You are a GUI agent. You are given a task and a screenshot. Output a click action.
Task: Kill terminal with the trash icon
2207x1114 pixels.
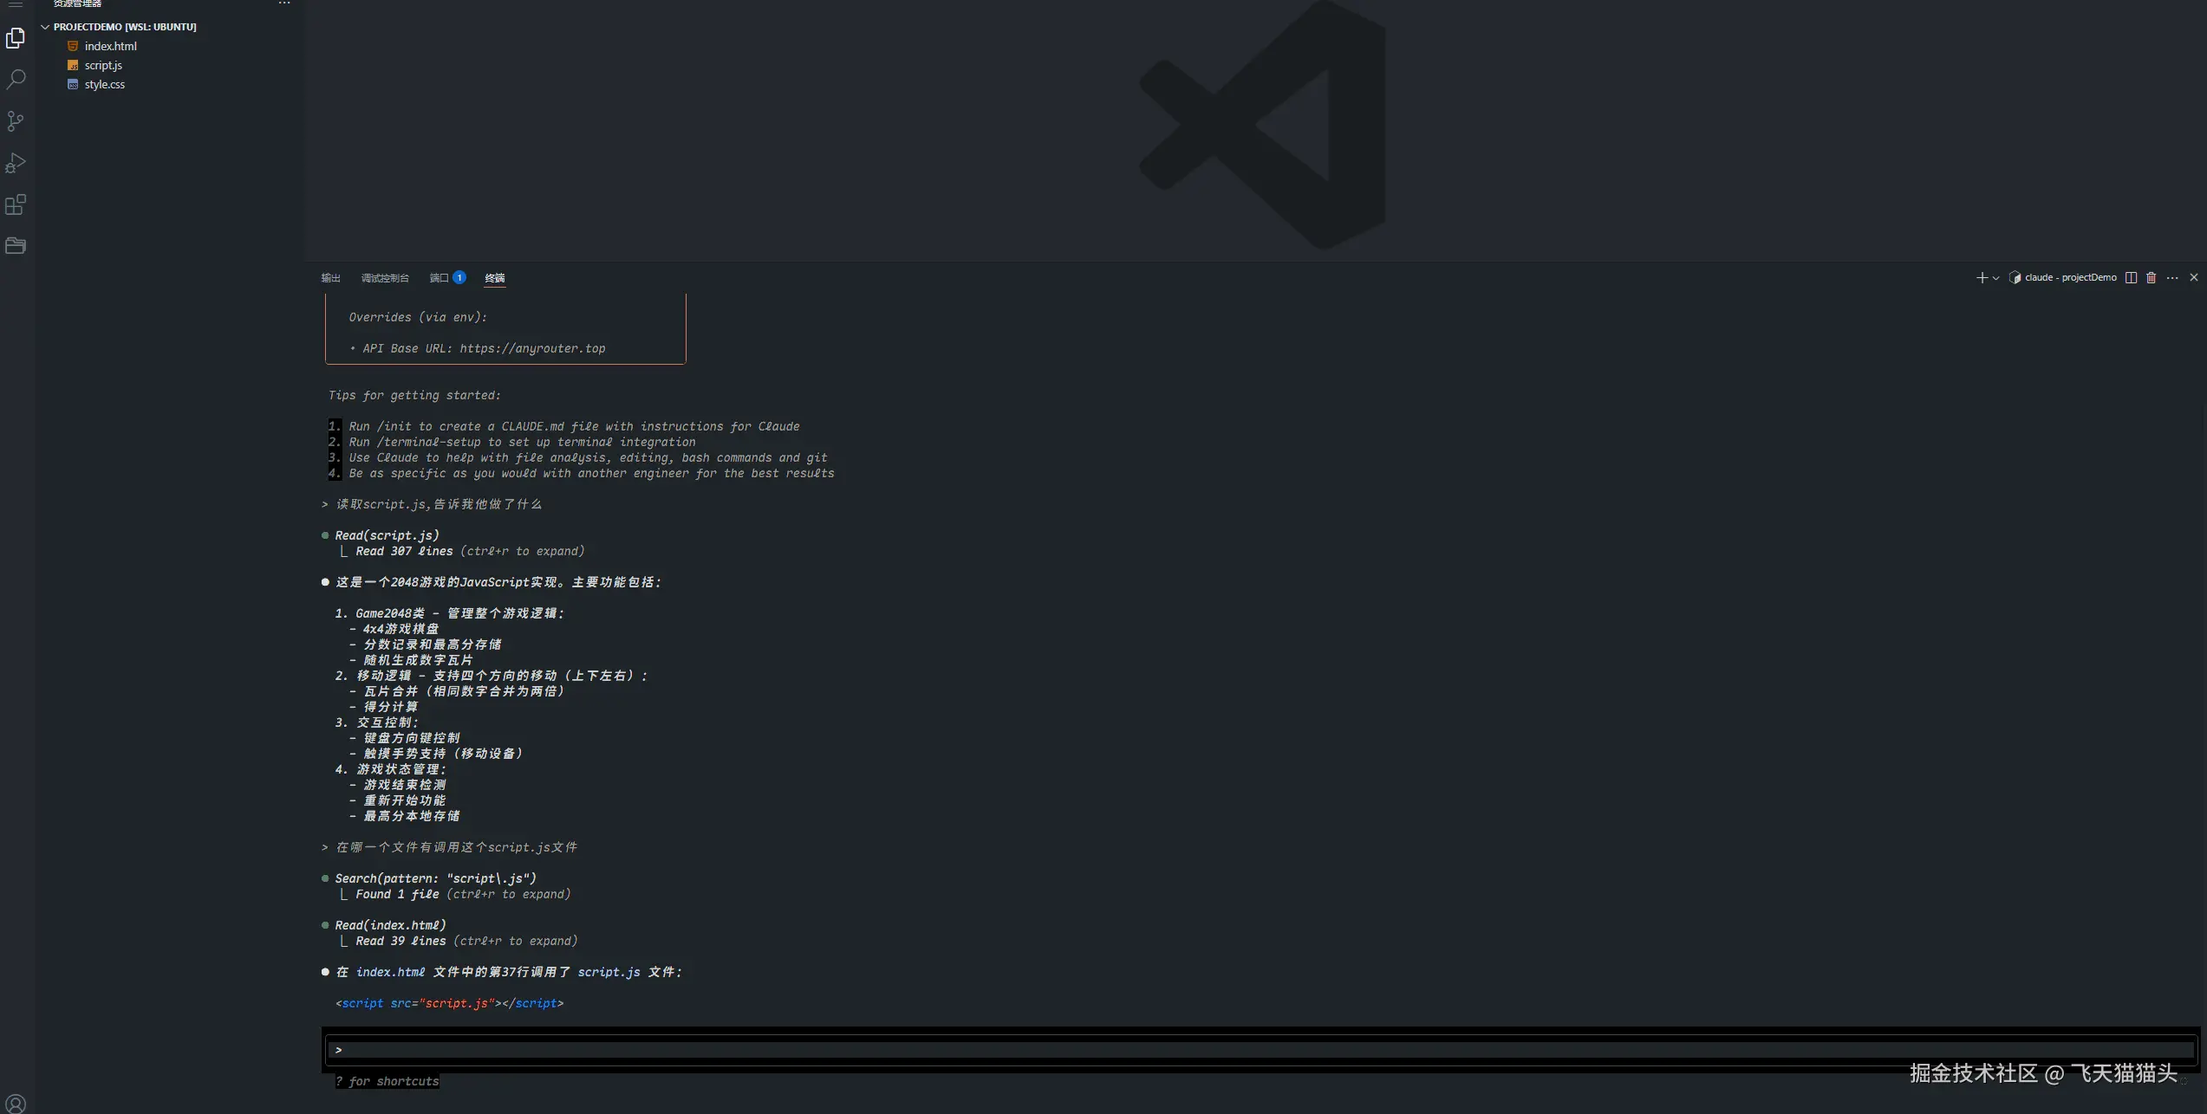(2151, 278)
